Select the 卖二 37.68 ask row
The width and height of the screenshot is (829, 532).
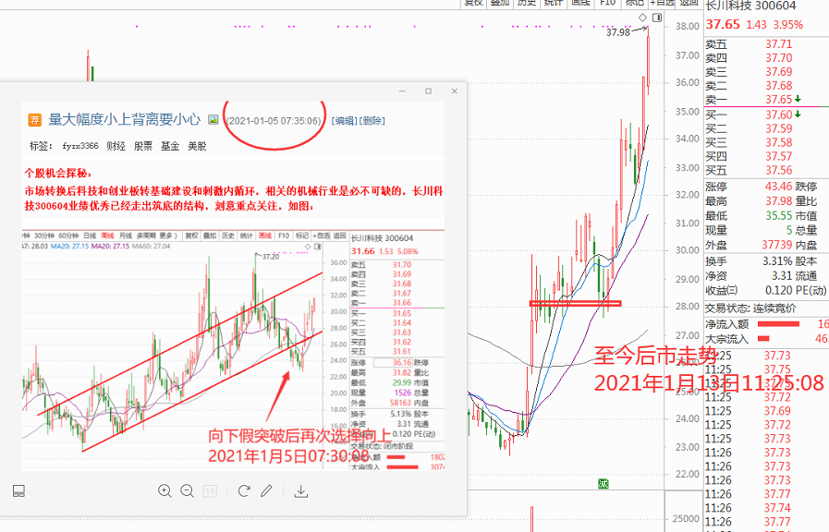[766, 85]
